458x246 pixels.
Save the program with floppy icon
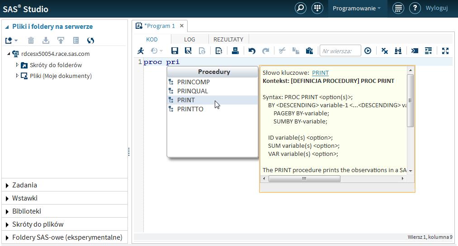[175, 51]
